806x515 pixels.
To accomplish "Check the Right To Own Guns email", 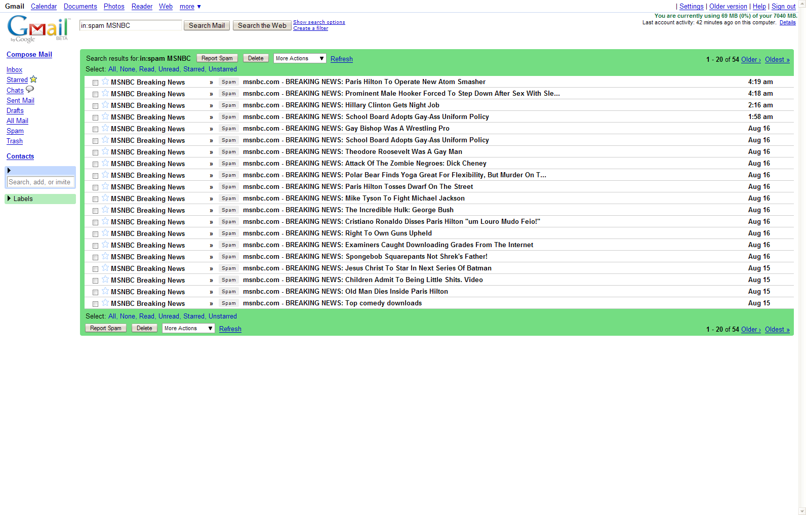I will (95, 234).
